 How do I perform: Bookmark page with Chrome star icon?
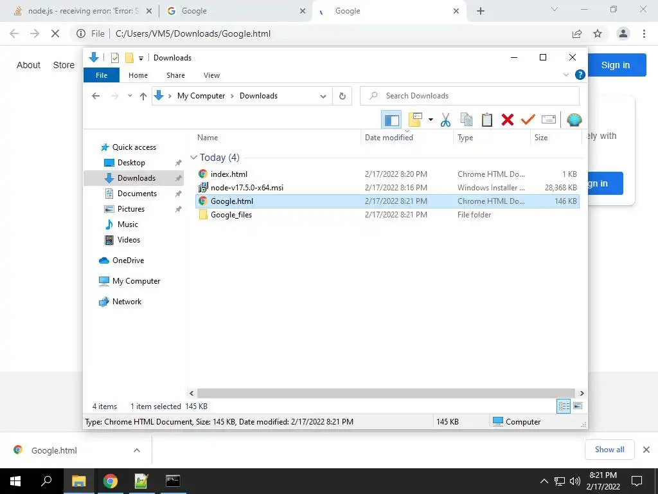point(598,33)
